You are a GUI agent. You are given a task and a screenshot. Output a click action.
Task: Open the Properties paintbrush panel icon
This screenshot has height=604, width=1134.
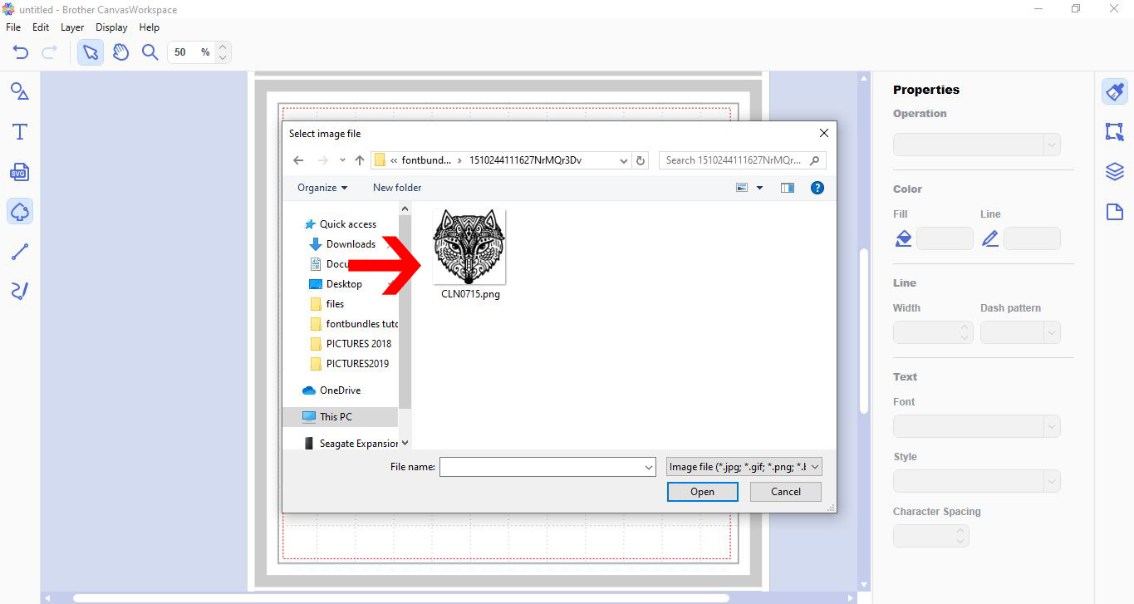(1114, 91)
